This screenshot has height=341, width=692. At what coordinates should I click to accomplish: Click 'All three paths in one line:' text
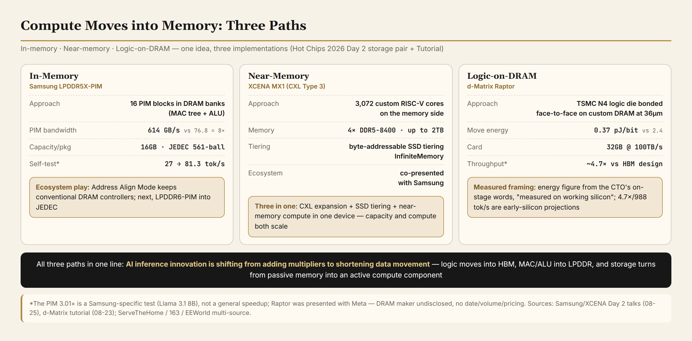pyautogui.click(x=80, y=264)
